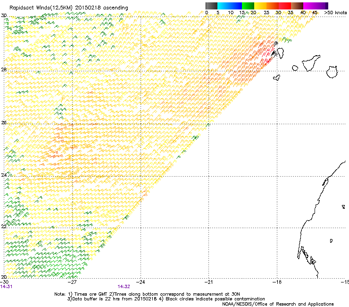Click the Gran Canaria island outline
This screenshot has height=307, width=349.
click(332, 72)
